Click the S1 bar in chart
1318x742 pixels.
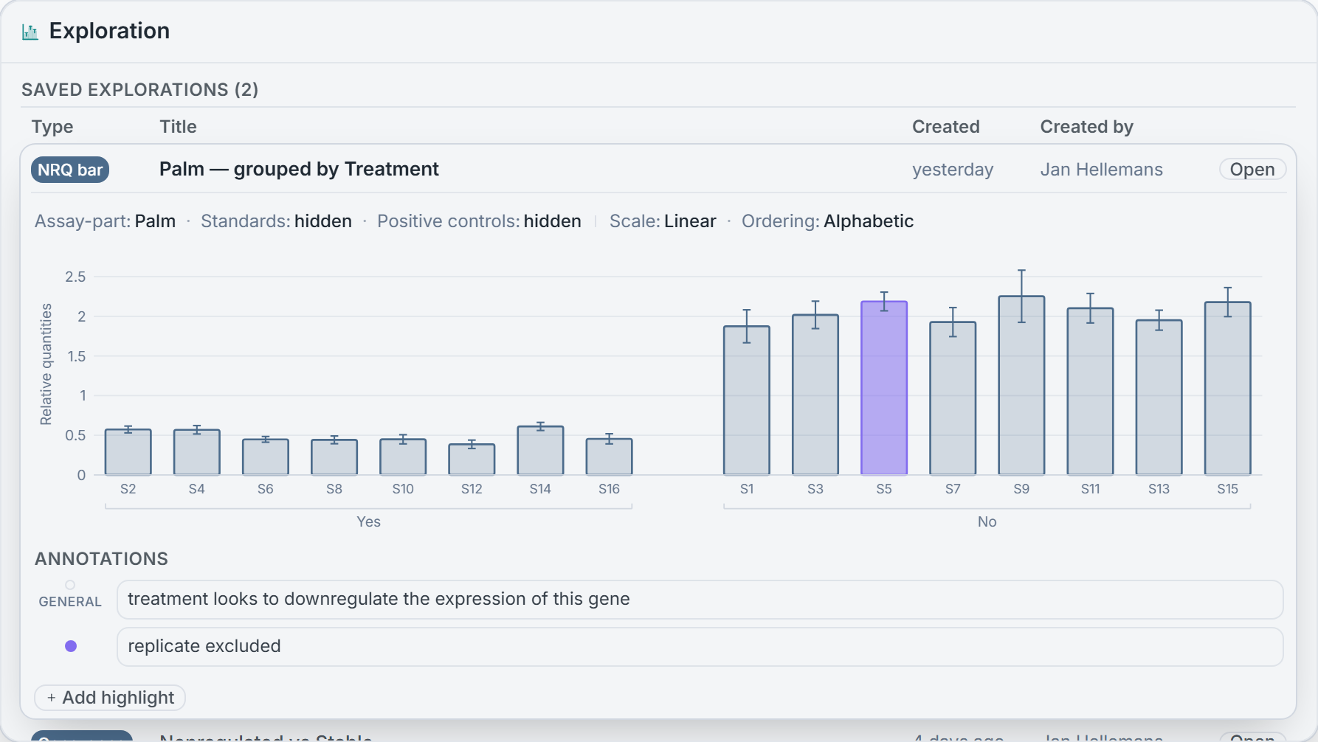[x=747, y=401]
